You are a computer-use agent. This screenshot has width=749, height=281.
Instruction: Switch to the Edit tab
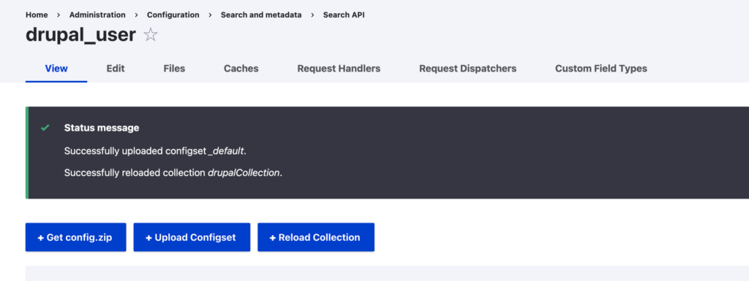[116, 69]
